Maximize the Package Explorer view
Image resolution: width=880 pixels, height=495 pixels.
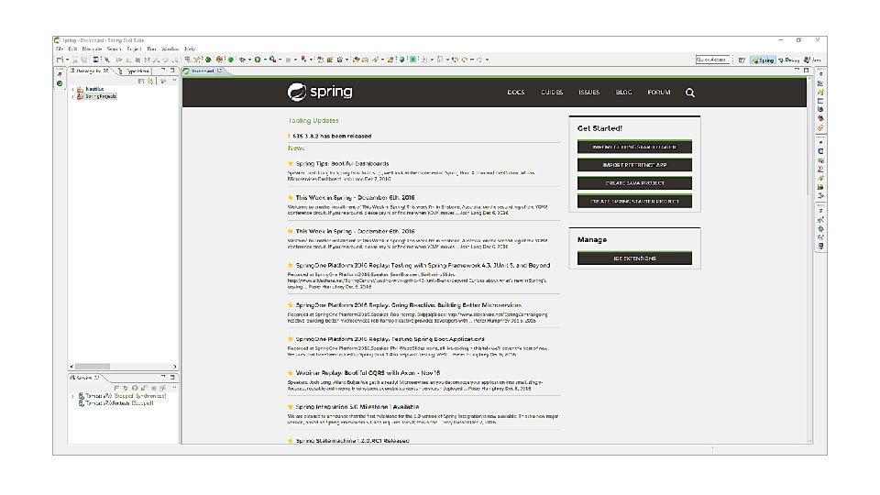coord(172,71)
